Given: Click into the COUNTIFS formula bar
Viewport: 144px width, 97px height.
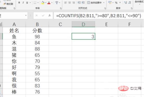Looking at the screenshot, I should [99, 16].
